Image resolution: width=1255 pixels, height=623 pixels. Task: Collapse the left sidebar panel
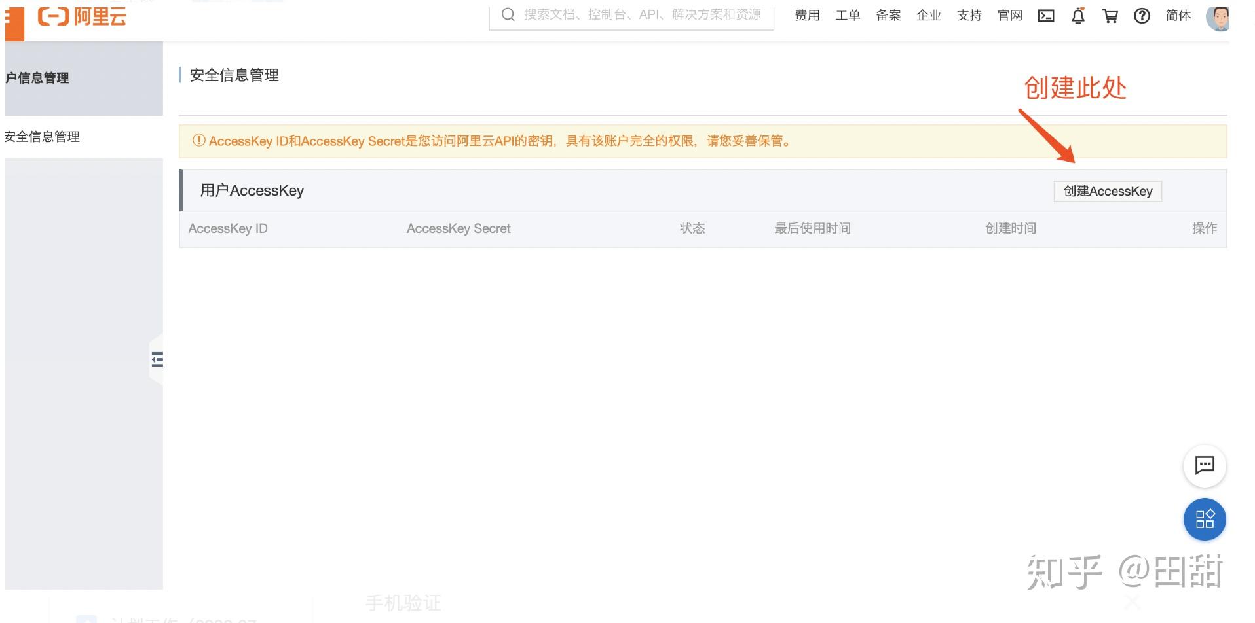(157, 359)
